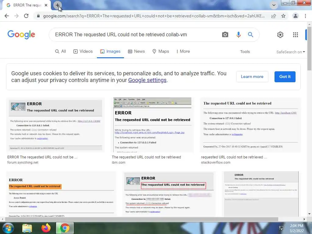Open thumbnail with orange highlighted error

pyautogui.click(x=61, y=194)
